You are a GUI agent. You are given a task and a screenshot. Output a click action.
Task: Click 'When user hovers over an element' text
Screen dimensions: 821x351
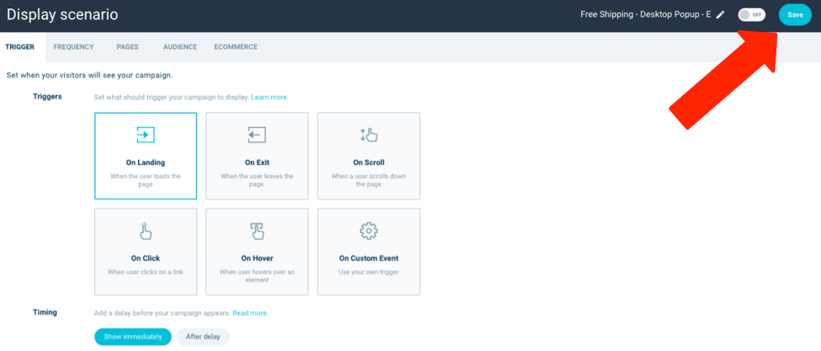[257, 276]
